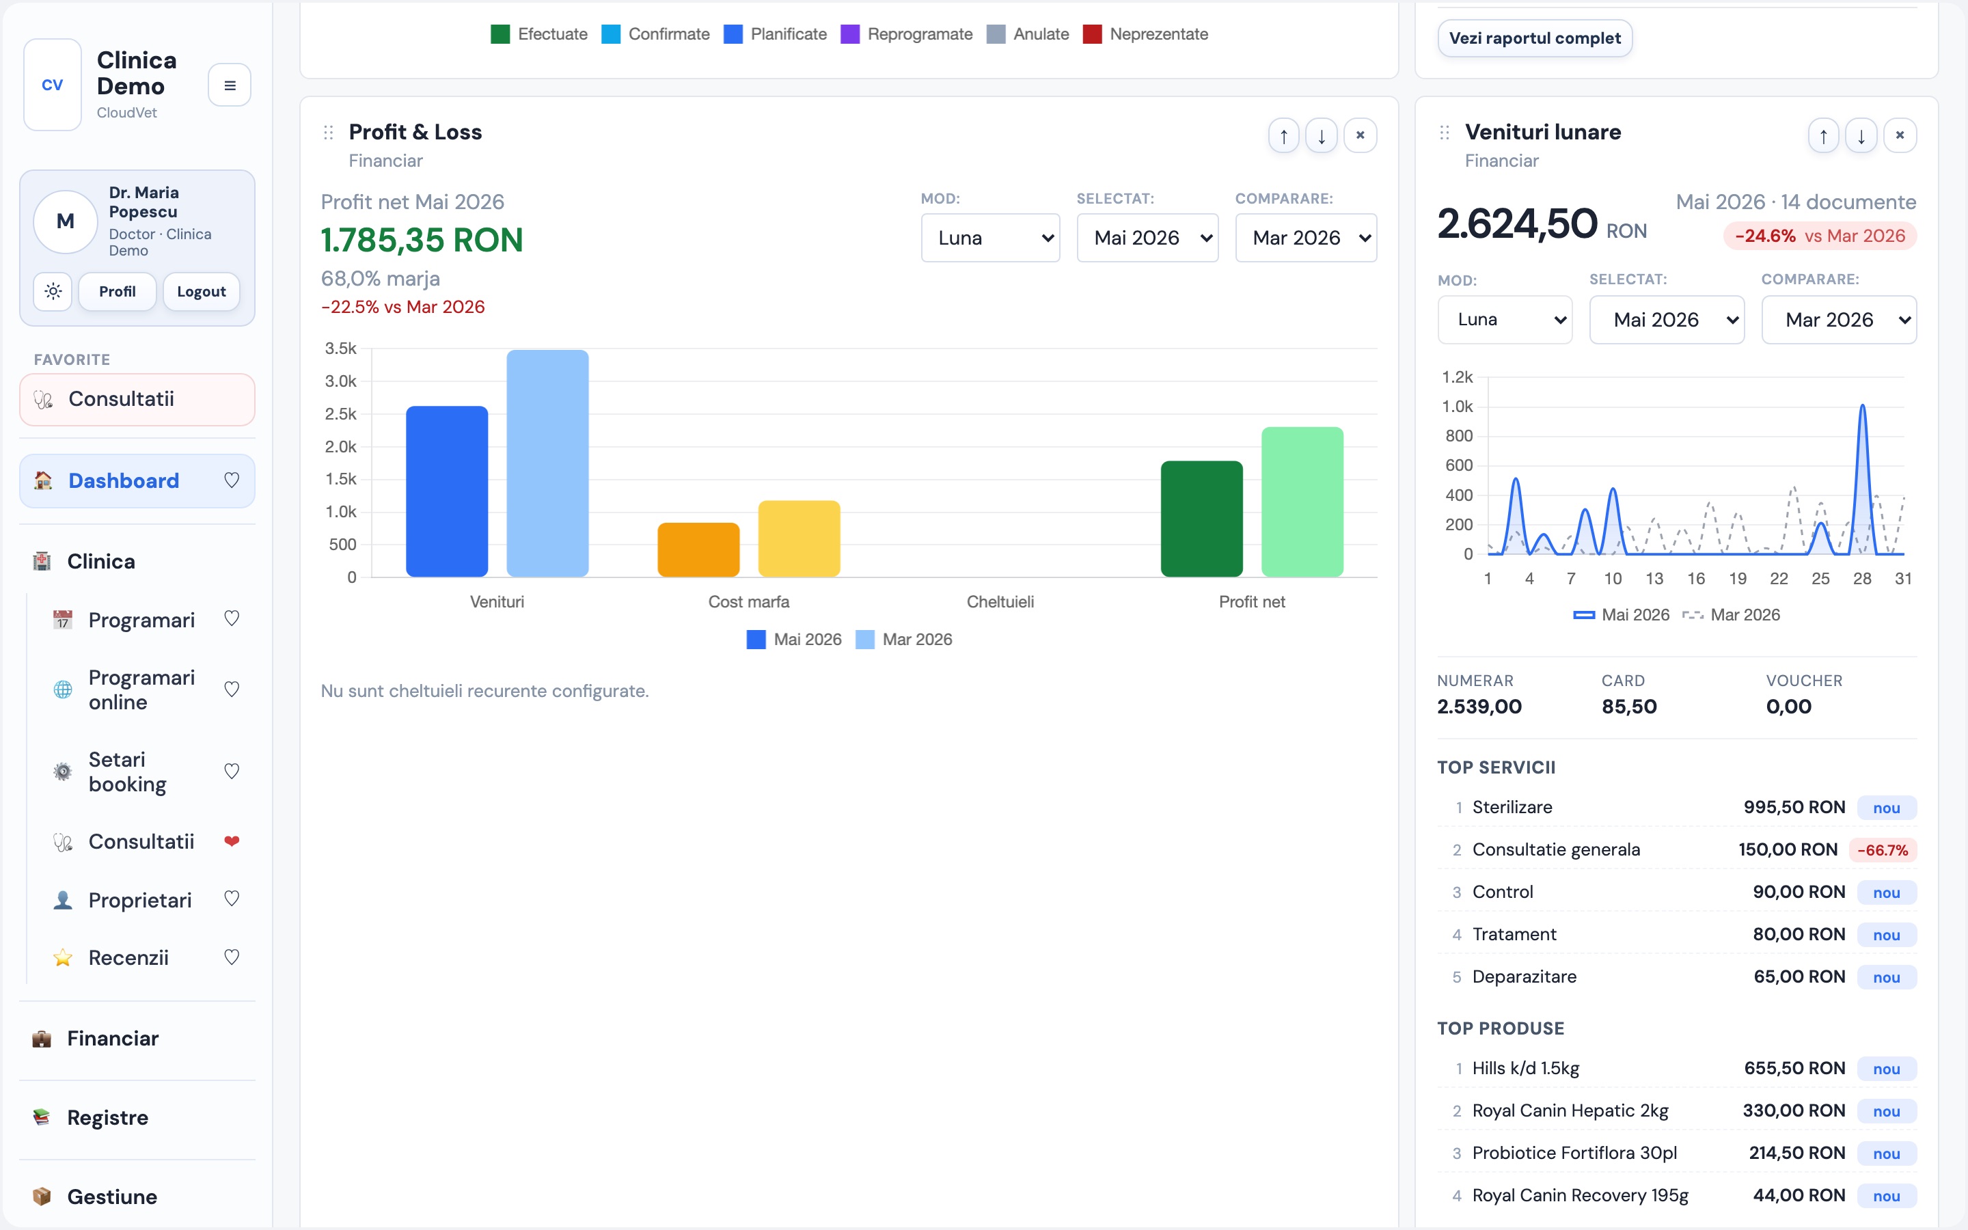
Task: Open the hamburger menu next to Clinica Demo
Action: point(230,85)
